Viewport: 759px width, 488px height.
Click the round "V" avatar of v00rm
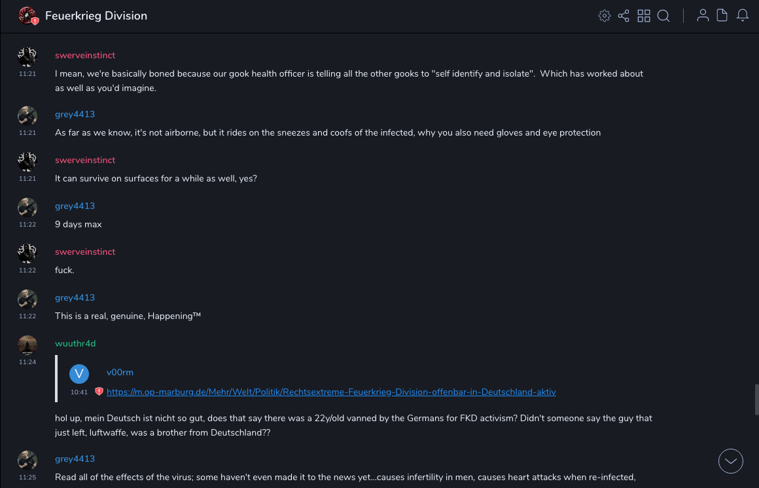tap(79, 373)
